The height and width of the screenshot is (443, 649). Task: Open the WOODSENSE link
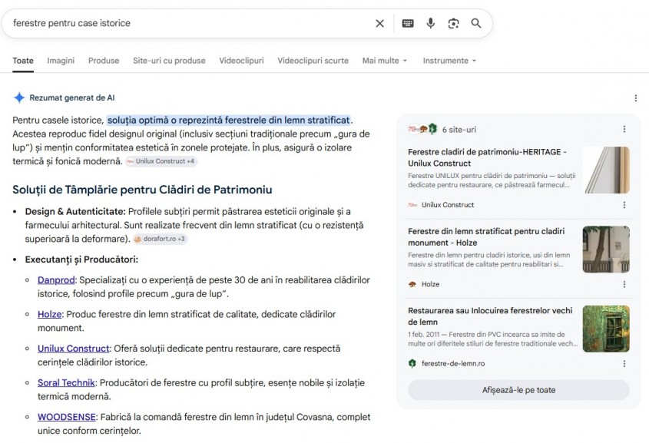click(66, 418)
